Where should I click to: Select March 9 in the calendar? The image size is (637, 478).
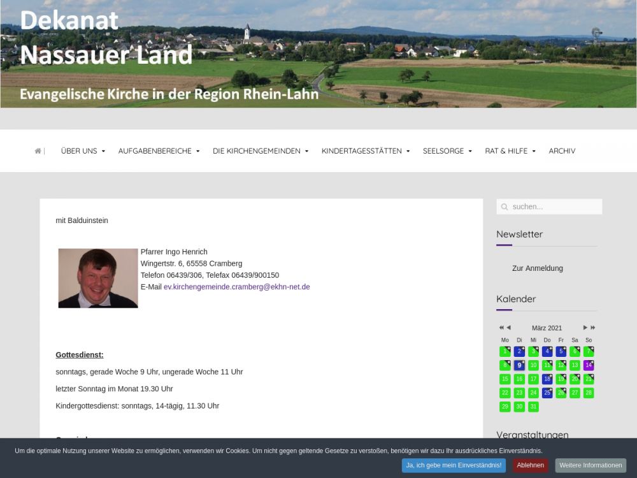pyautogui.click(x=519, y=365)
